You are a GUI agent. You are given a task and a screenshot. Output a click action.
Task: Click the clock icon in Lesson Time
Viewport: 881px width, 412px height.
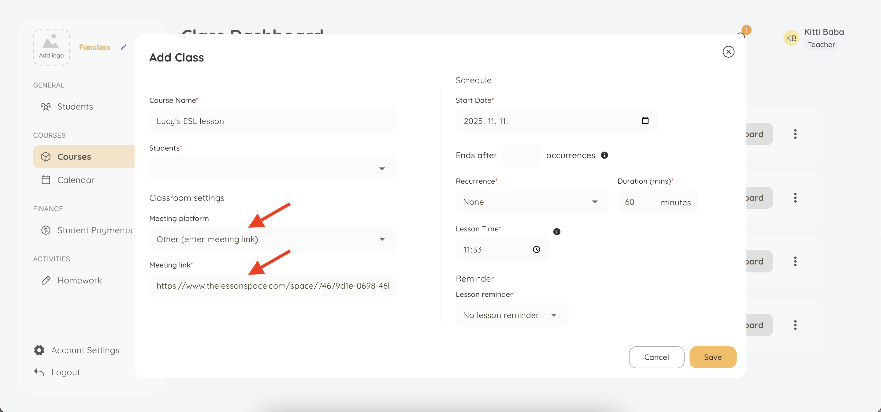(536, 249)
